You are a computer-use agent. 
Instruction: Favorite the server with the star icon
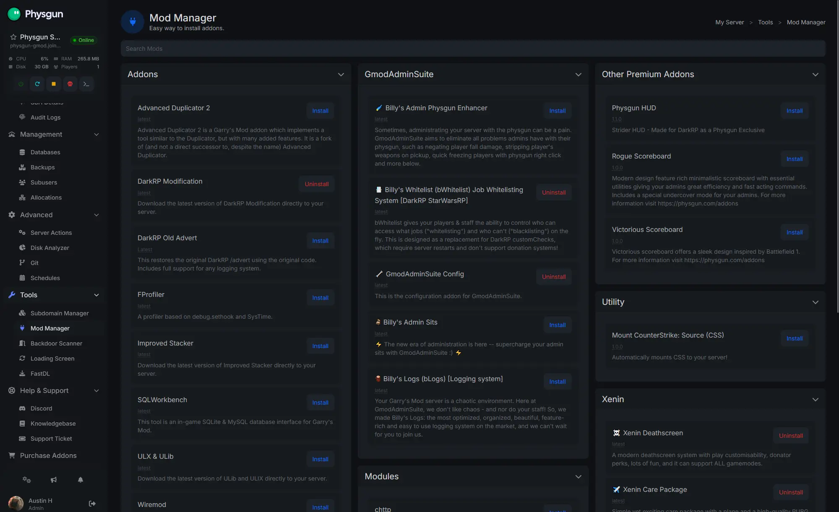pos(13,37)
